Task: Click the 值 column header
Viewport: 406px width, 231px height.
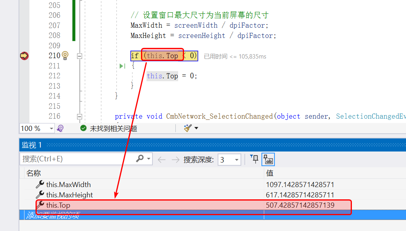Action: 270,173
